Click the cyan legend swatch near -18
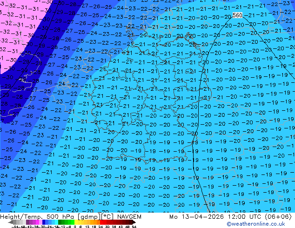This screenshot has width=295, height=228. [x=56, y=222]
